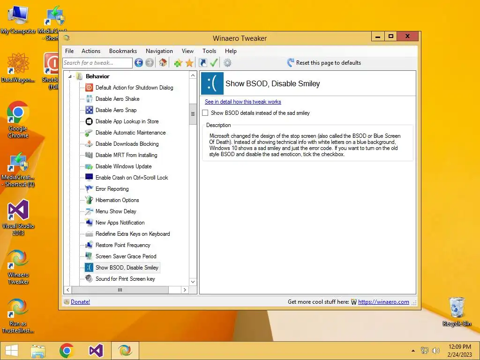
Task: Open the Bookmarks menu
Action: point(123,51)
